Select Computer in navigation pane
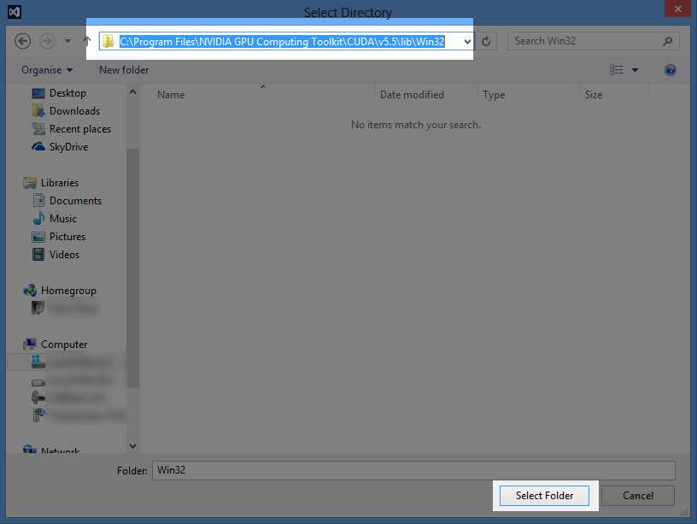Viewport: 697px width, 524px height. click(64, 344)
